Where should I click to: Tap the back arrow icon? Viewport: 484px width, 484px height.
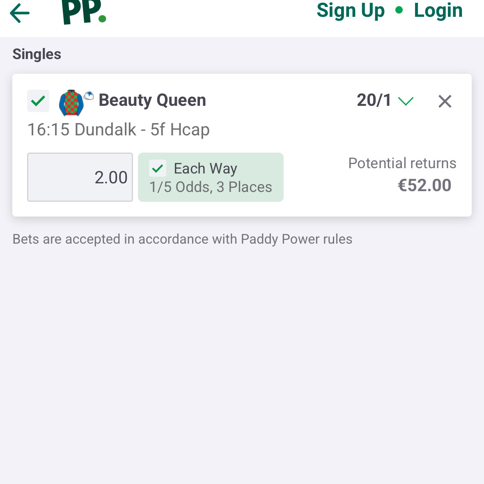coord(20,13)
